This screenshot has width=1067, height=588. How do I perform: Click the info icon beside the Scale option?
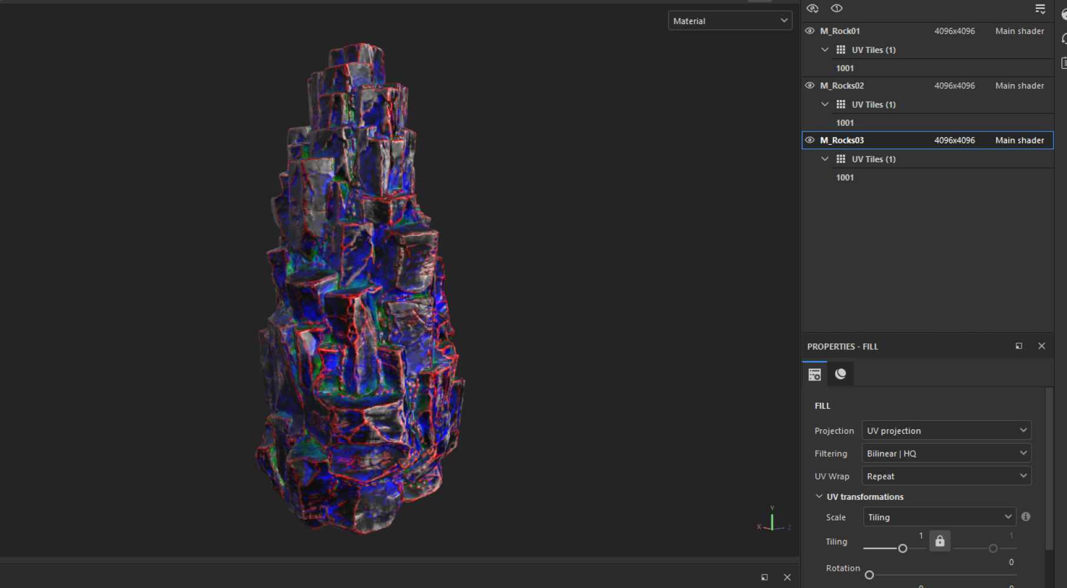point(1026,516)
